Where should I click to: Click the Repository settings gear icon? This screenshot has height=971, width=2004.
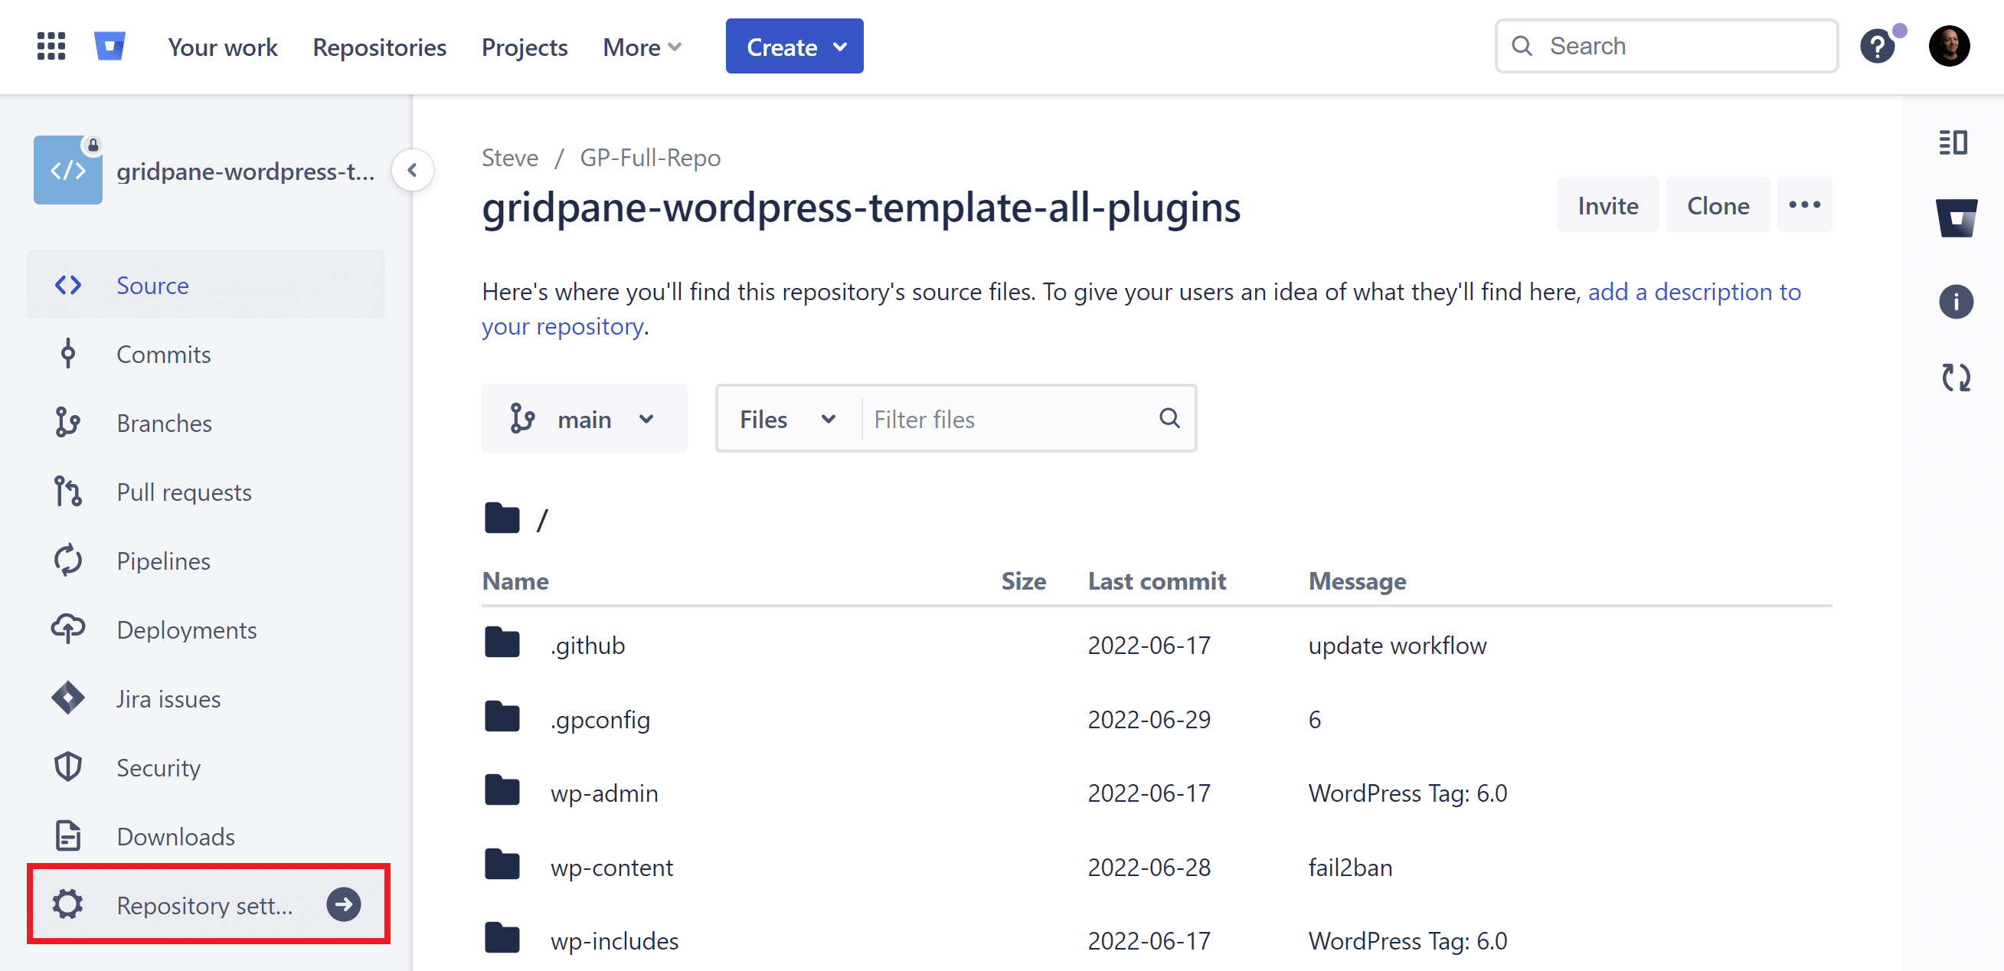pos(68,904)
